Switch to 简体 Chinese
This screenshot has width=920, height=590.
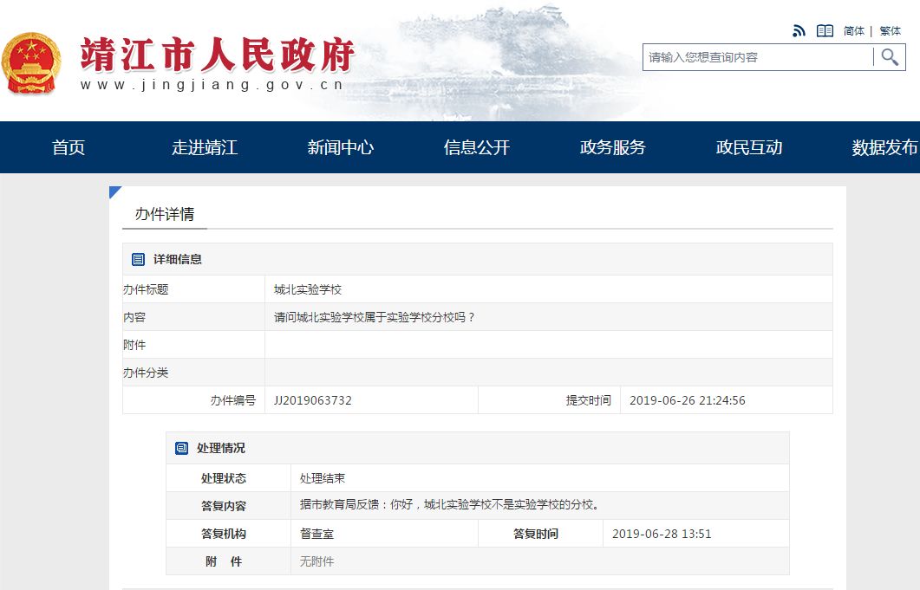coord(854,31)
